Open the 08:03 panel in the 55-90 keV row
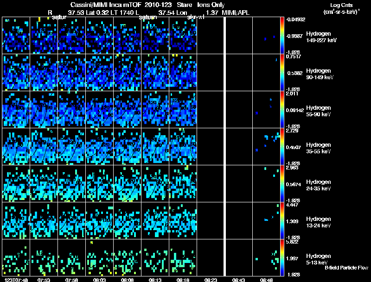The width and height of the screenshot is (371, 282). 99,109
